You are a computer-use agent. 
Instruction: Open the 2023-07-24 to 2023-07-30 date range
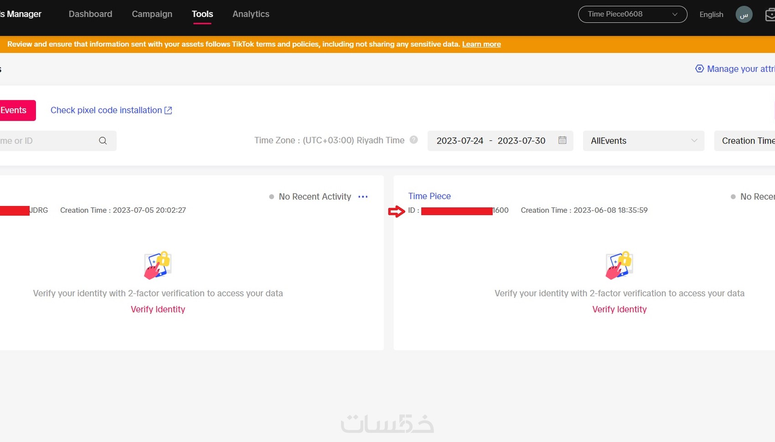click(x=500, y=141)
